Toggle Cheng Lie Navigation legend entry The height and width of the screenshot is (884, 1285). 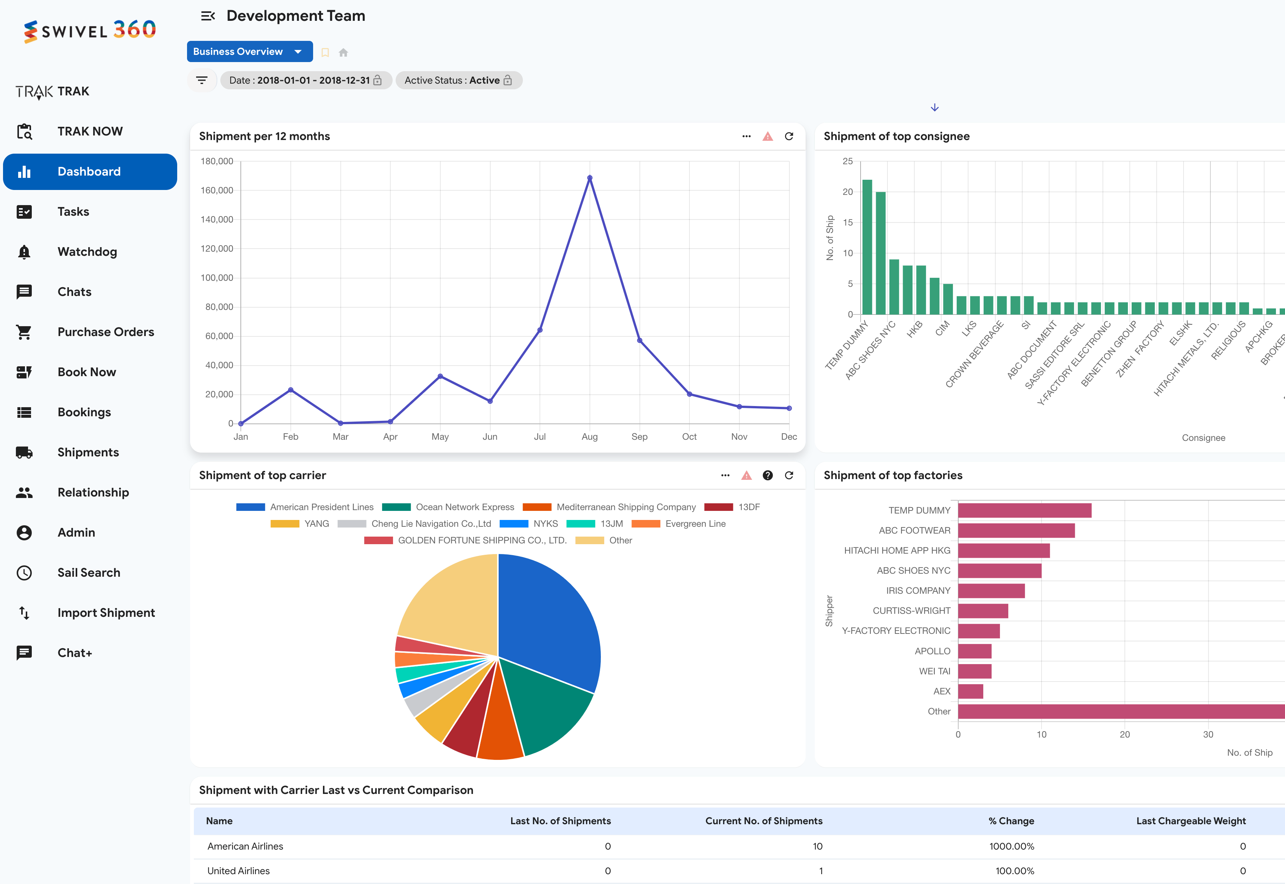[415, 524]
